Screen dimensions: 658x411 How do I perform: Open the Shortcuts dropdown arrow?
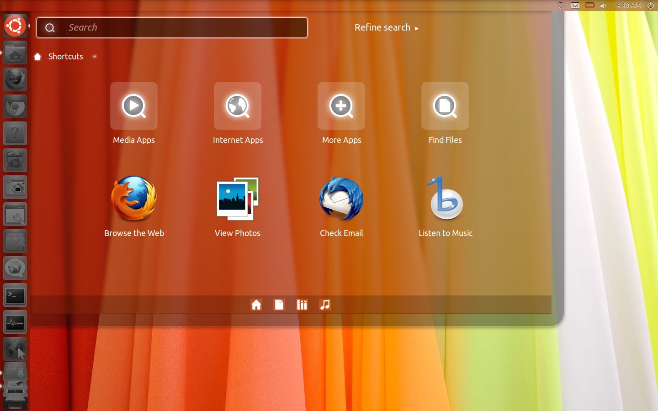tap(95, 57)
